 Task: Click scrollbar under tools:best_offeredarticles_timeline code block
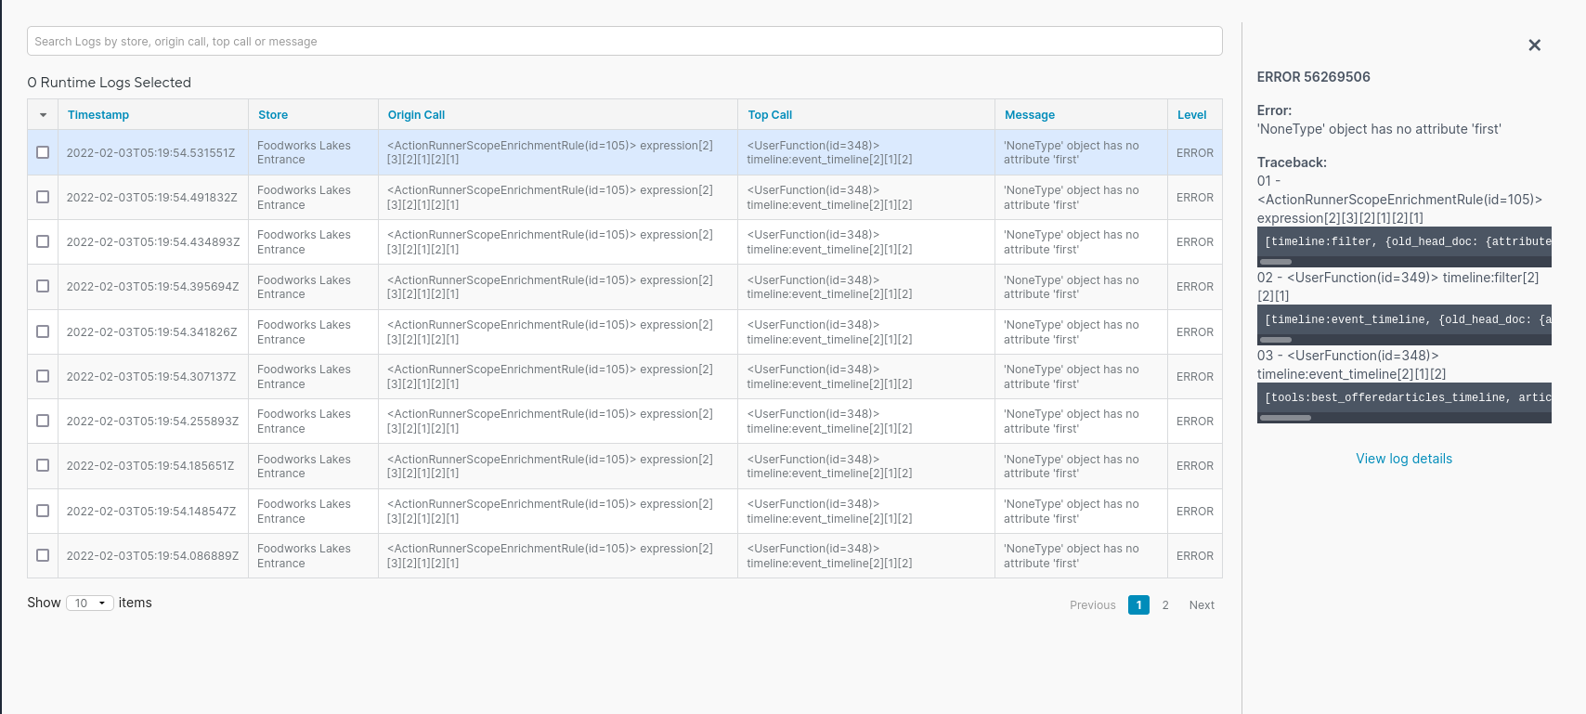tap(1285, 418)
